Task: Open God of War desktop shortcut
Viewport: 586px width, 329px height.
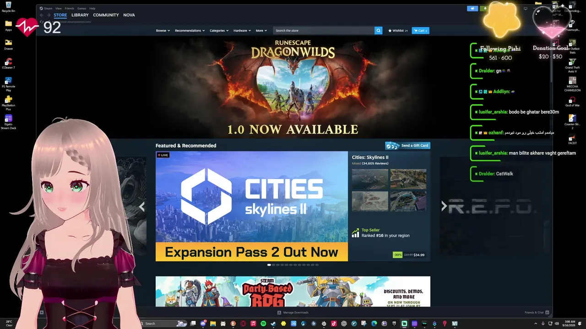Action: (x=572, y=101)
